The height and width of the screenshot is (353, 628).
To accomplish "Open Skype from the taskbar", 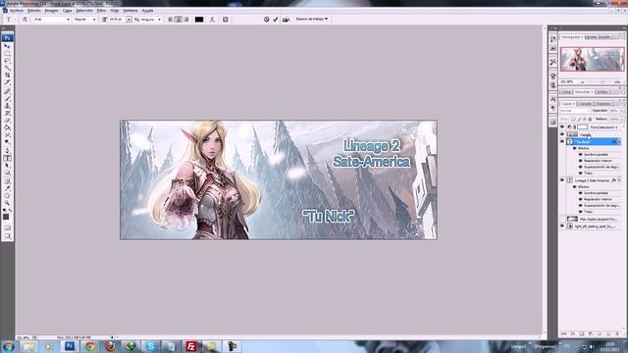I will [x=150, y=346].
